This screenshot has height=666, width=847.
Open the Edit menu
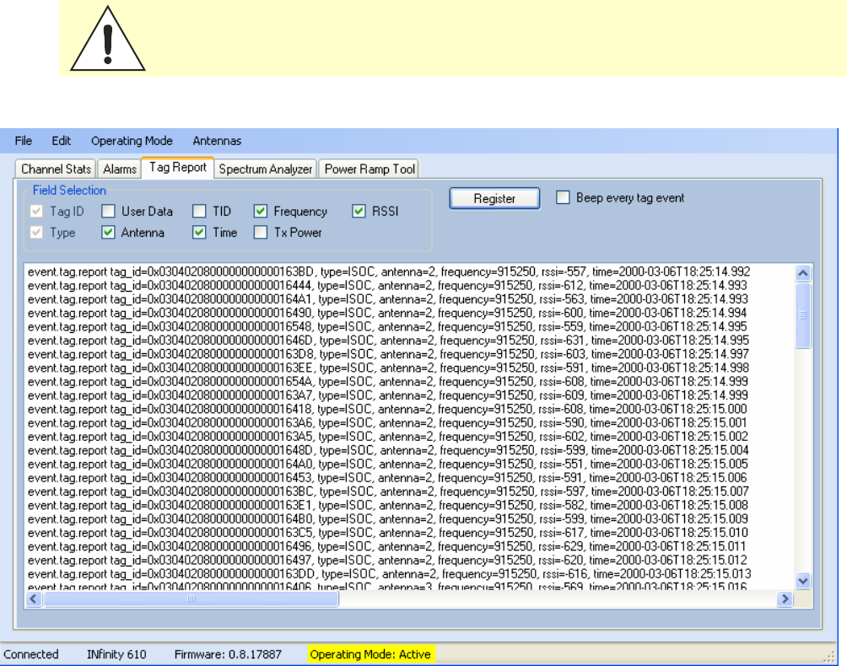click(x=61, y=141)
